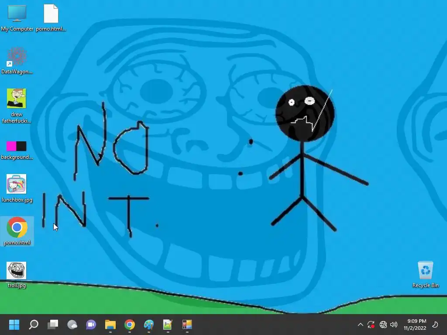447x335 pixels.
Task: Open File Explorer from the taskbar
Action: point(110,325)
